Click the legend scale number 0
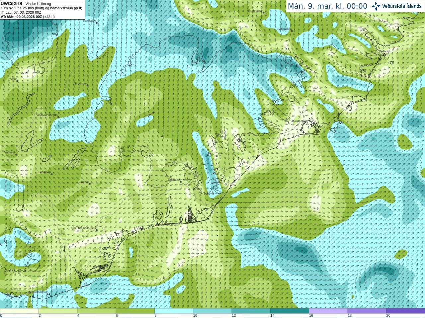The image size is (425, 318). tap(1, 316)
